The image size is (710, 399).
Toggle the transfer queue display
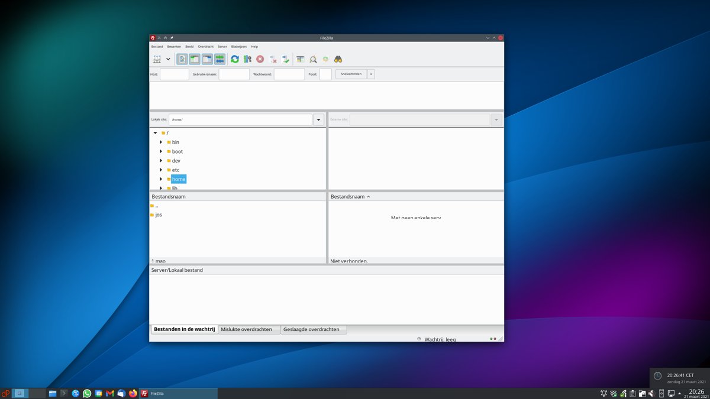tap(220, 59)
